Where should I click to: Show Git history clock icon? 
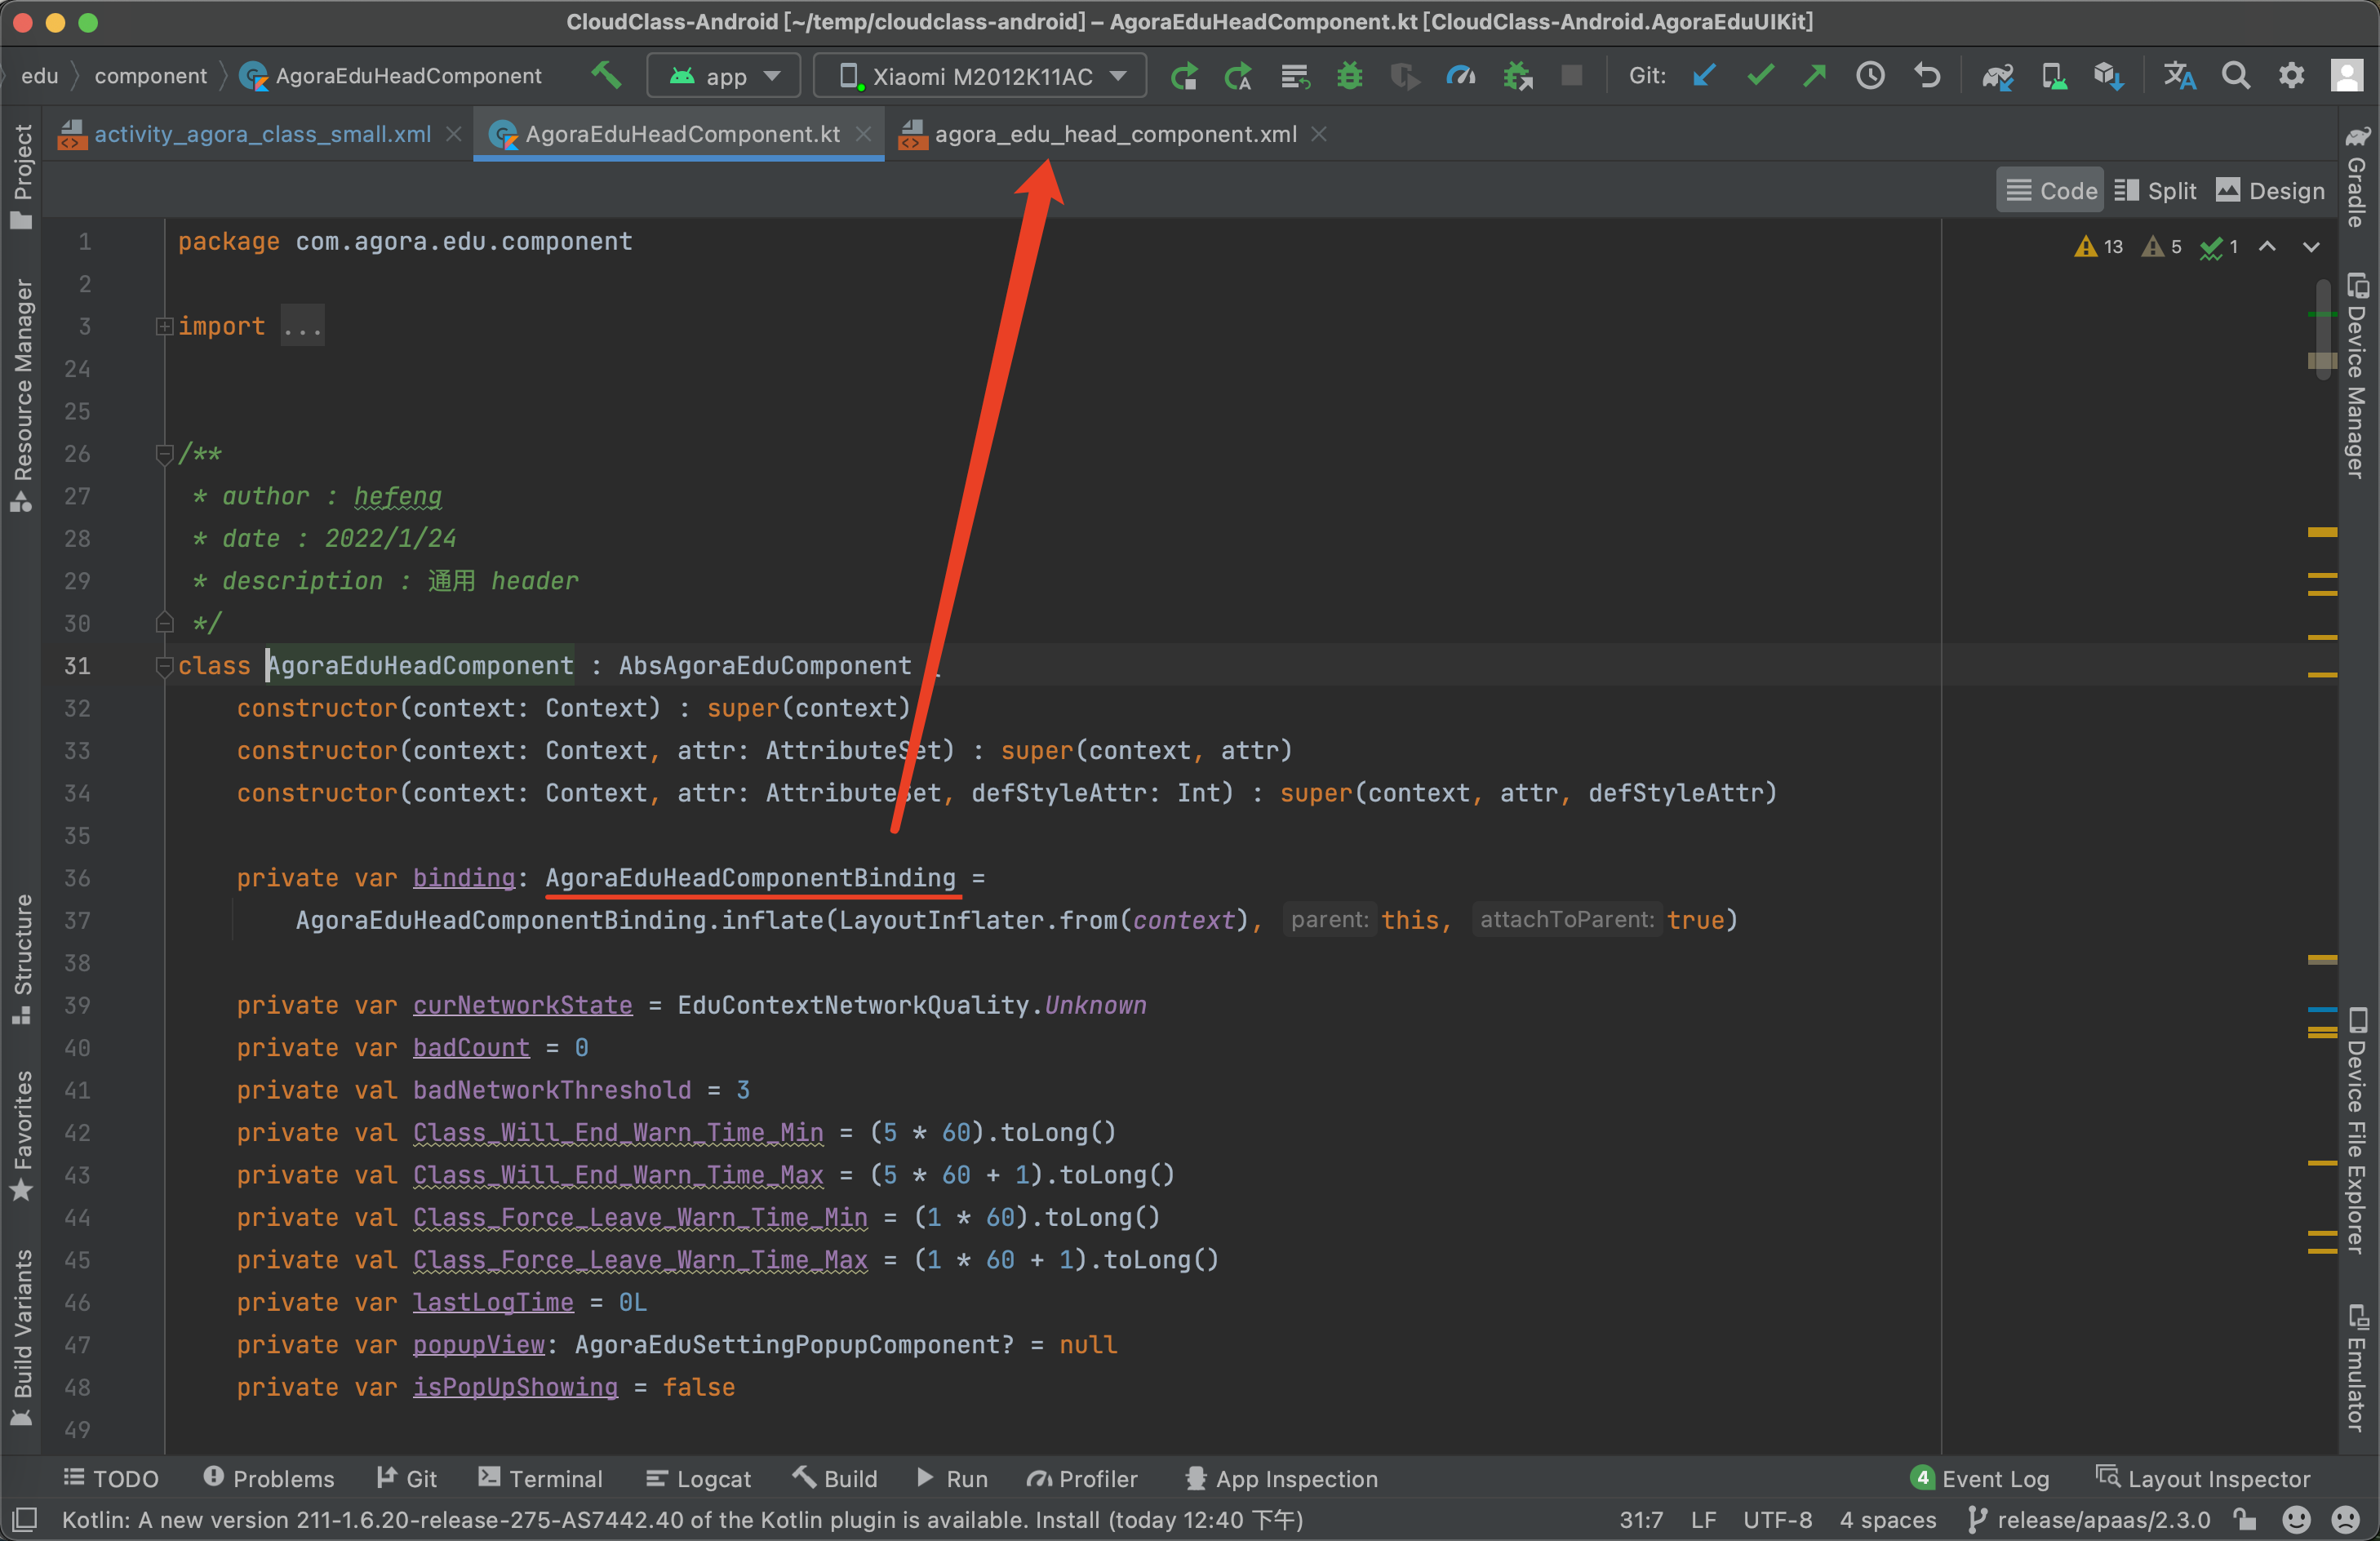[1871, 76]
